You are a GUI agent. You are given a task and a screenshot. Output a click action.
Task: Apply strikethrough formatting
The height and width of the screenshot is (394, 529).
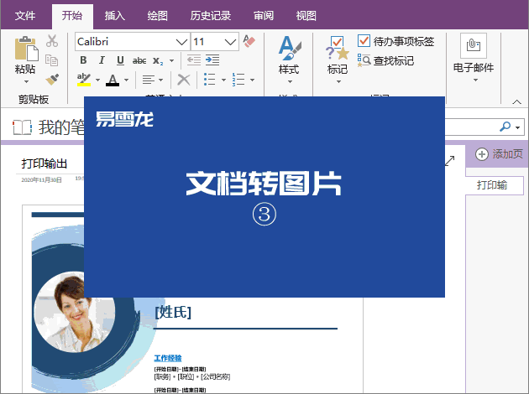[139, 60]
